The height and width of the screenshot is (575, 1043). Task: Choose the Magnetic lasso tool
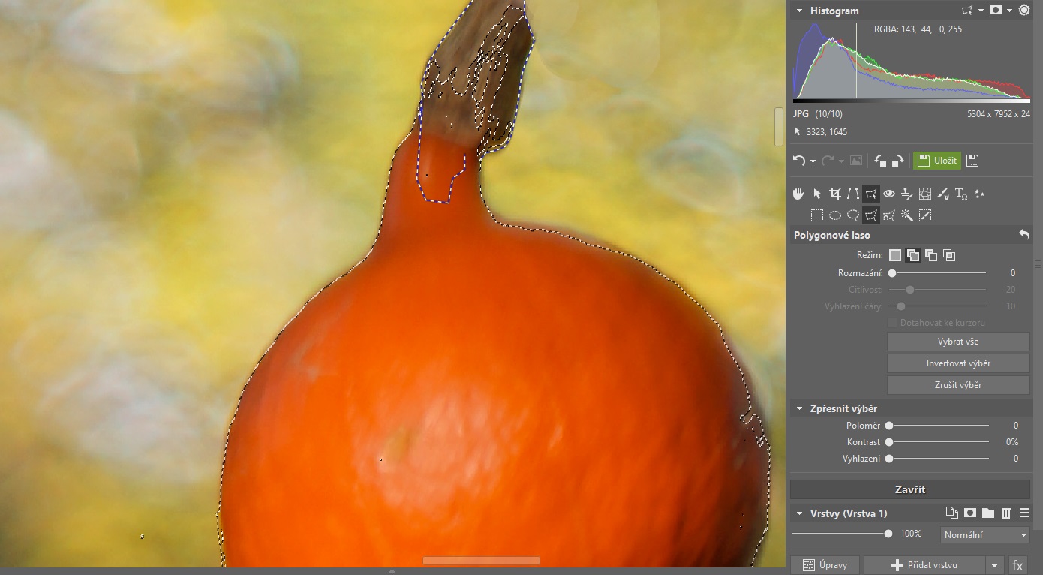coord(889,215)
